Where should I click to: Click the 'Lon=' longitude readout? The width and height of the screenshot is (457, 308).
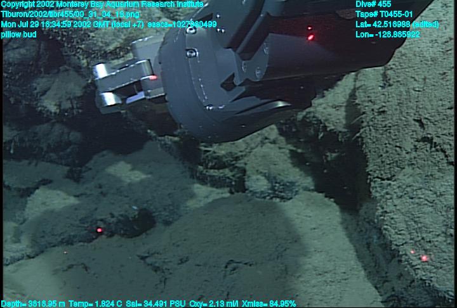[388, 34]
